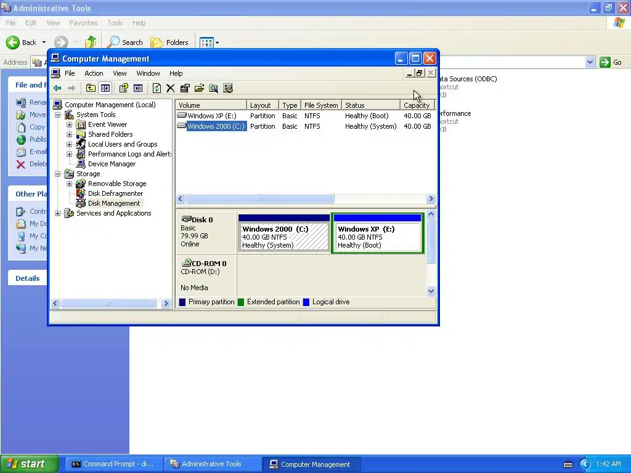Open the Start menu
The height and width of the screenshot is (473, 631).
pos(29,464)
